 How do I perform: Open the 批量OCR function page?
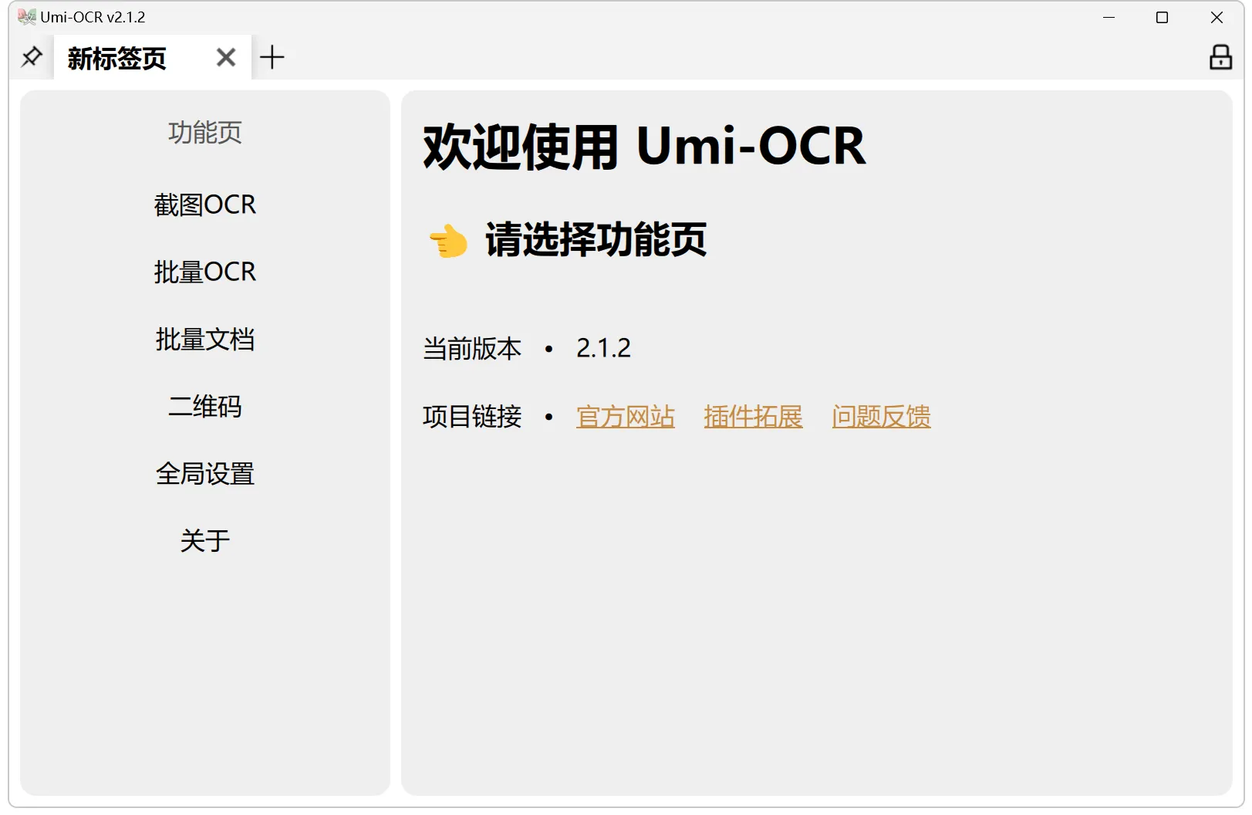point(204,272)
